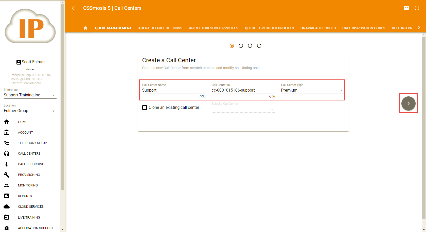
Task: Select the second wizard step radio button
Action: point(241,46)
